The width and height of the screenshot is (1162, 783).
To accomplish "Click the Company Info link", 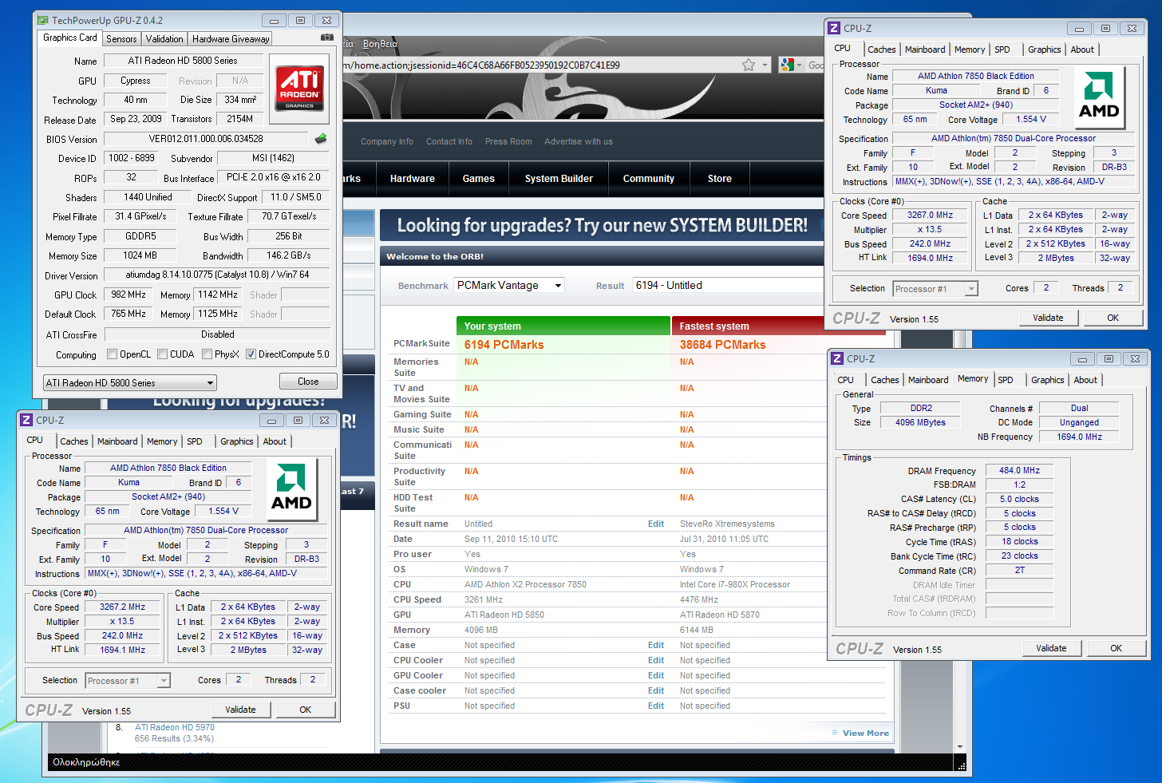I will point(387,141).
